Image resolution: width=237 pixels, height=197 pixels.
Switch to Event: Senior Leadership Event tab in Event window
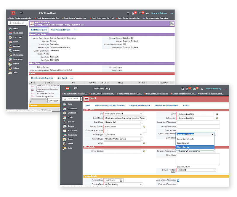[x=156, y=94]
